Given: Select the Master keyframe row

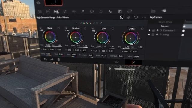Looking at the screenshot, I should point(165,26).
